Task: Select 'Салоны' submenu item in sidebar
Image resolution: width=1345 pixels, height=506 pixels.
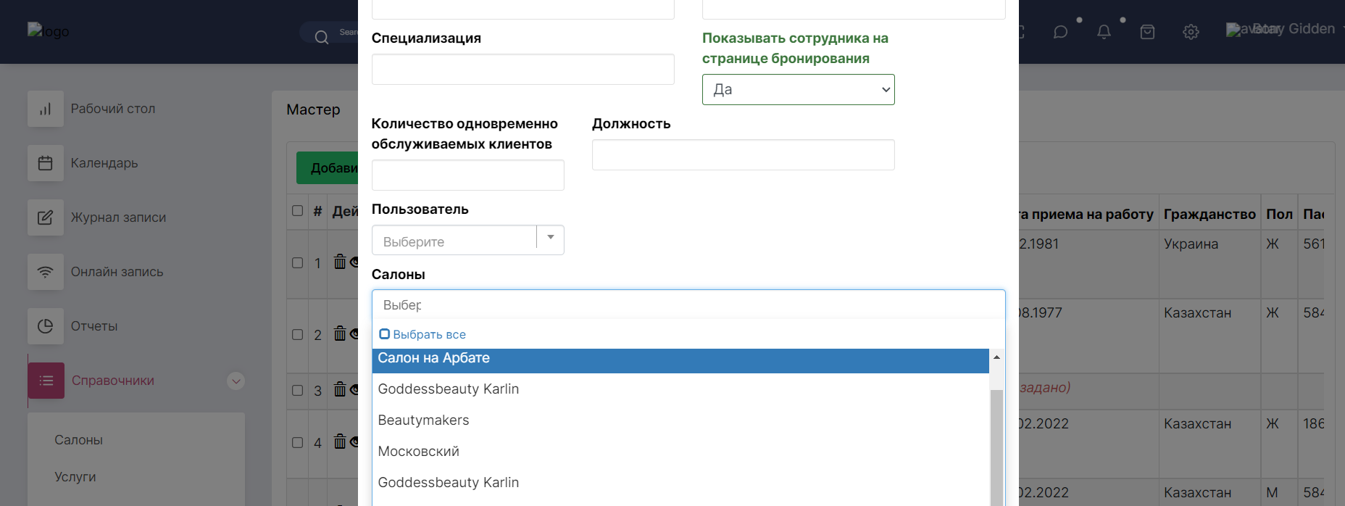Action: pos(78,440)
